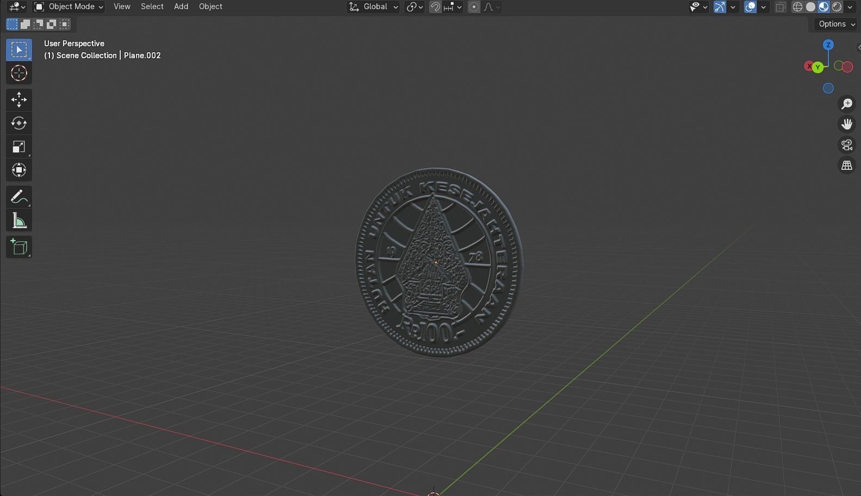The width and height of the screenshot is (861, 496).
Task: Toggle snapping magnet
Action: tap(436, 7)
